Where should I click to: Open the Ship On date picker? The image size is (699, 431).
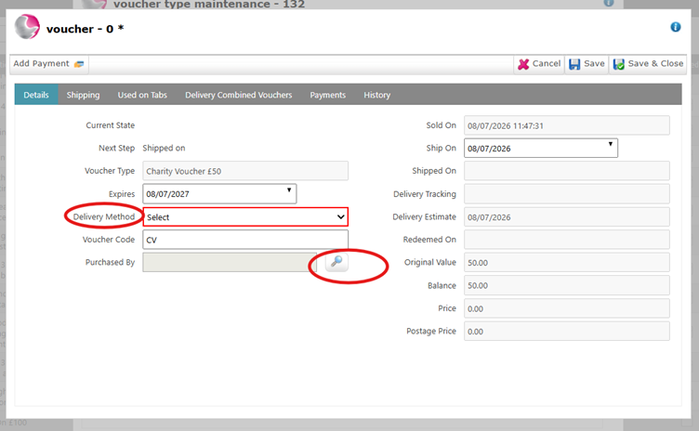pyautogui.click(x=541, y=148)
